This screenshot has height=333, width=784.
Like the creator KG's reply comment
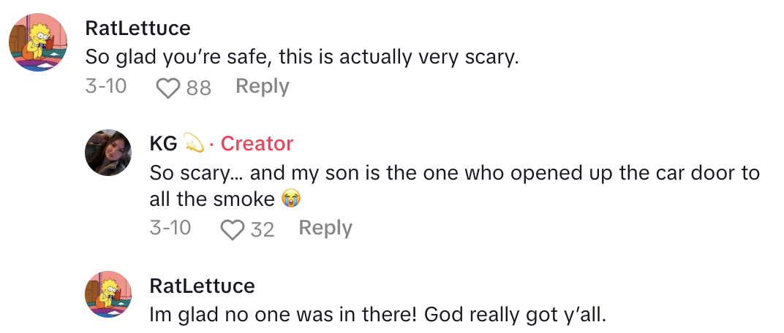[233, 230]
